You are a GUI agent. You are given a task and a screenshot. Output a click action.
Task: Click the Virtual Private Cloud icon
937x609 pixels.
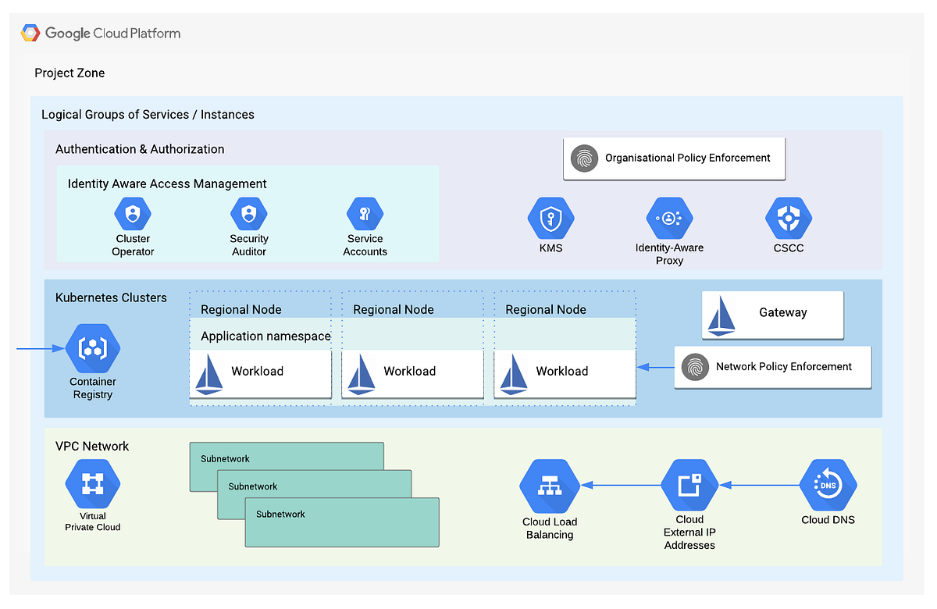pyautogui.click(x=92, y=485)
